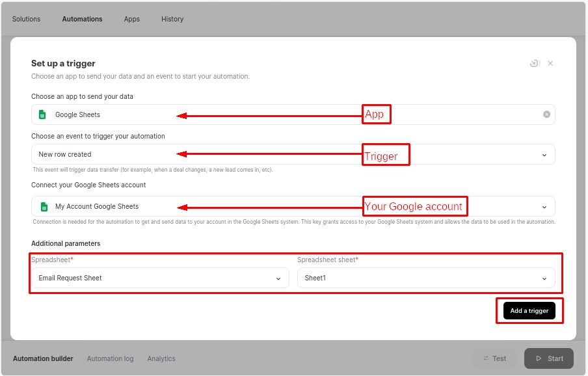Click the Google Sheets icon in app field

(43, 114)
